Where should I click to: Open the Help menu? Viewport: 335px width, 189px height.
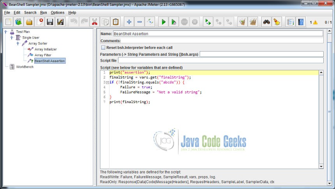tap(72, 12)
